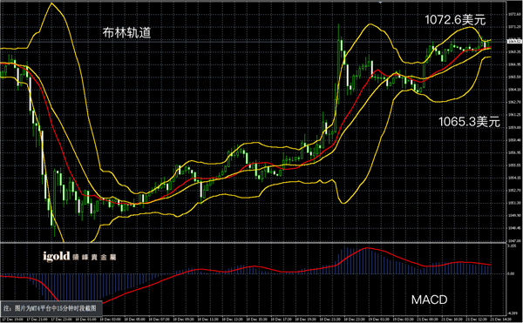
Task: Click the 1071.20 price axis label
Action: pos(514,27)
